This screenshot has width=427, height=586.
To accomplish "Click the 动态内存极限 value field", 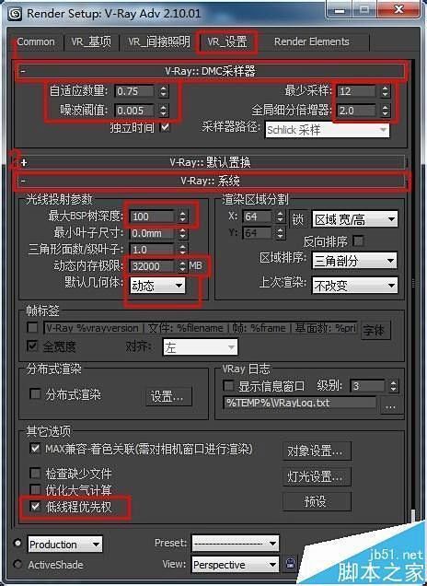I will 152,266.
